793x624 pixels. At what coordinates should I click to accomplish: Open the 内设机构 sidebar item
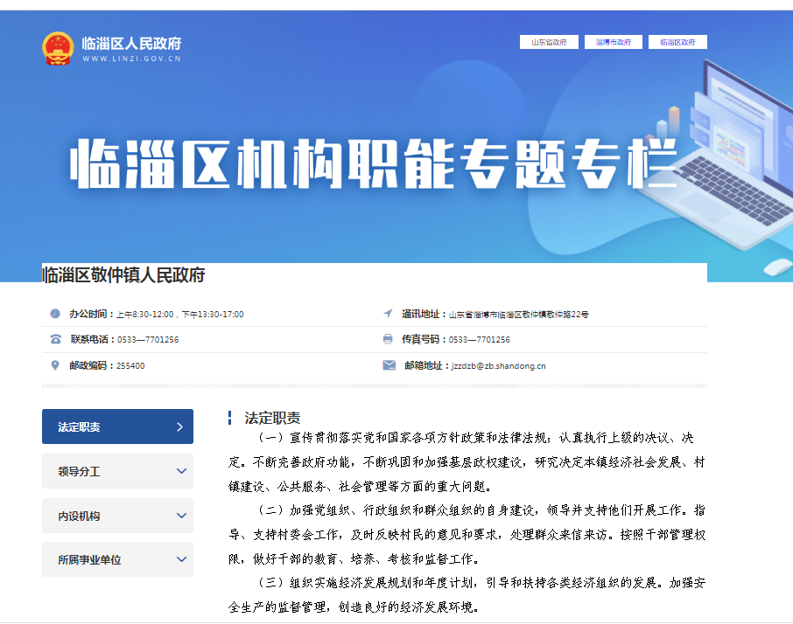click(x=80, y=516)
